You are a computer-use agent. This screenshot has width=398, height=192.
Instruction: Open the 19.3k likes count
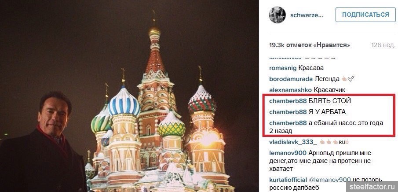(310, 45)
